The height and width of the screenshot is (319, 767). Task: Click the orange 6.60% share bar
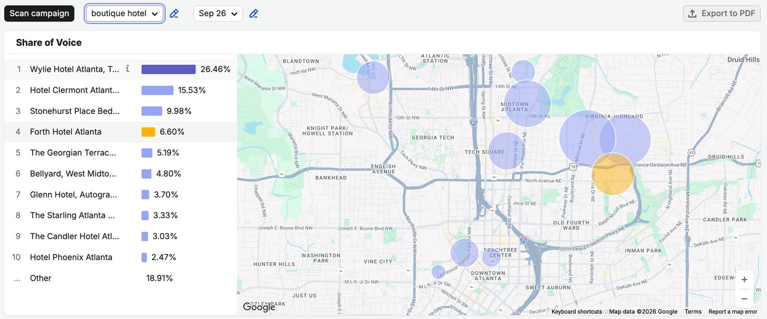click(x=148, y=132)
